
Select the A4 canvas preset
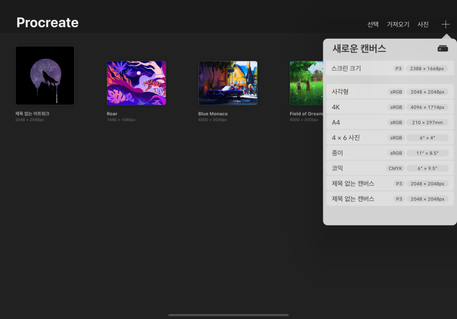390,123
